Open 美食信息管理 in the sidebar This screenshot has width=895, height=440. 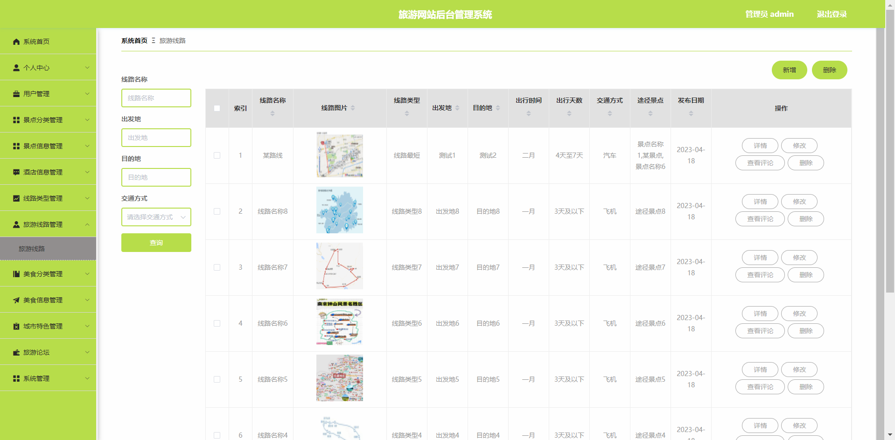coord(48,300)
